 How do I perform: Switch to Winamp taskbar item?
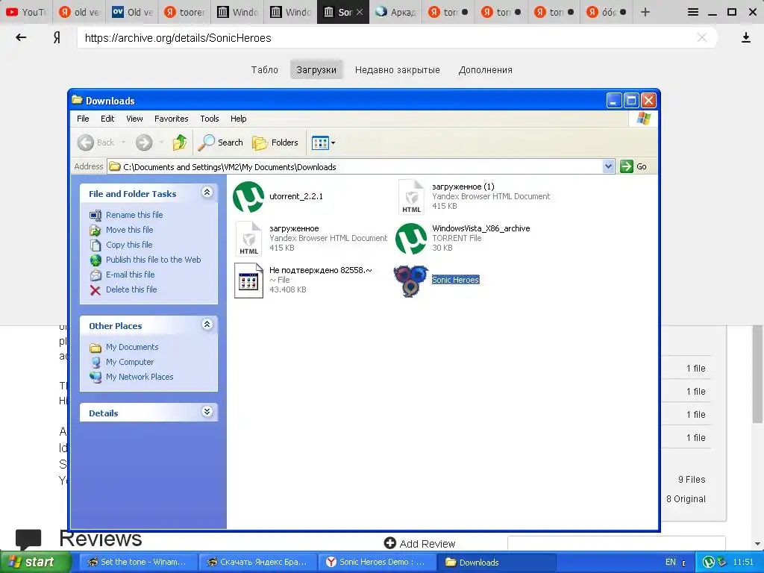pyautogui.click(x=138, y=562)
